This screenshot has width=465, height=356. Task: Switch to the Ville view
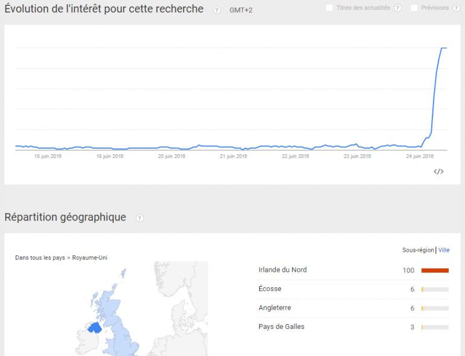coord(444,250)
